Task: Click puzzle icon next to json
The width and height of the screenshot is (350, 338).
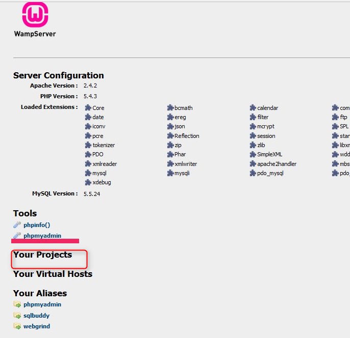Action: pyautogui.click(x=170, y=126)
